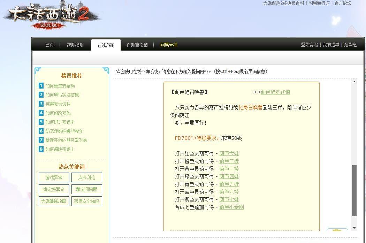366x243 pixels.
Task: Click the 点卡刮花 keyword button
Action: click(86, 177)
